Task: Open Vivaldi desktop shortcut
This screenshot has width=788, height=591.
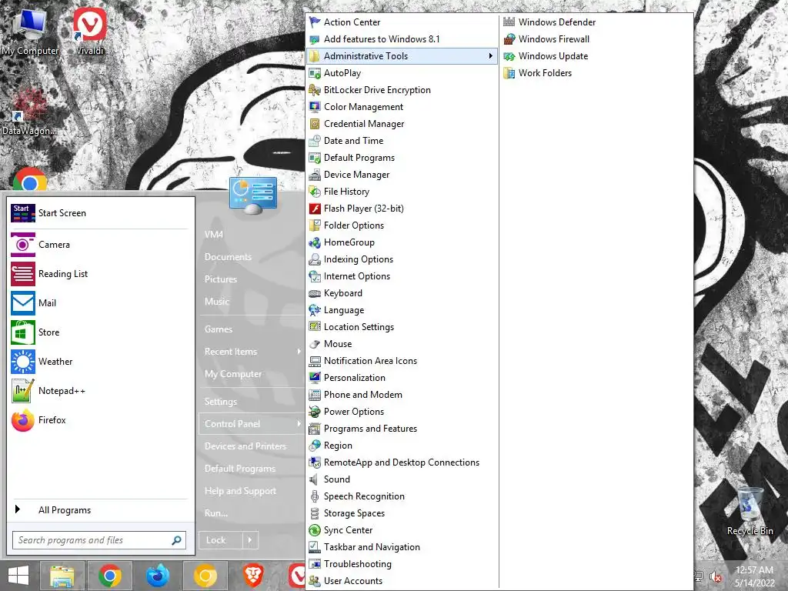Action: click(x=90, y=30)
